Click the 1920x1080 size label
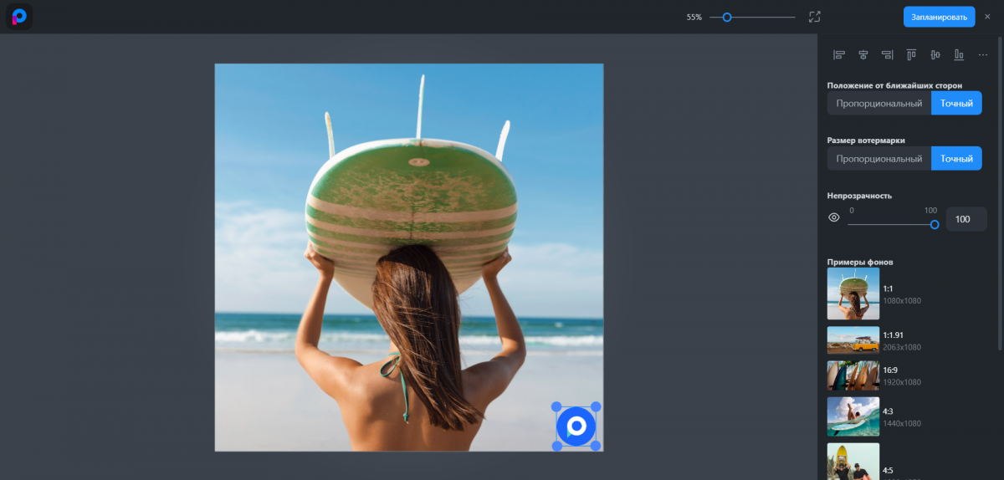This screenshot has height=480, width=1004. pyautogui.click(x=902, y=382)
